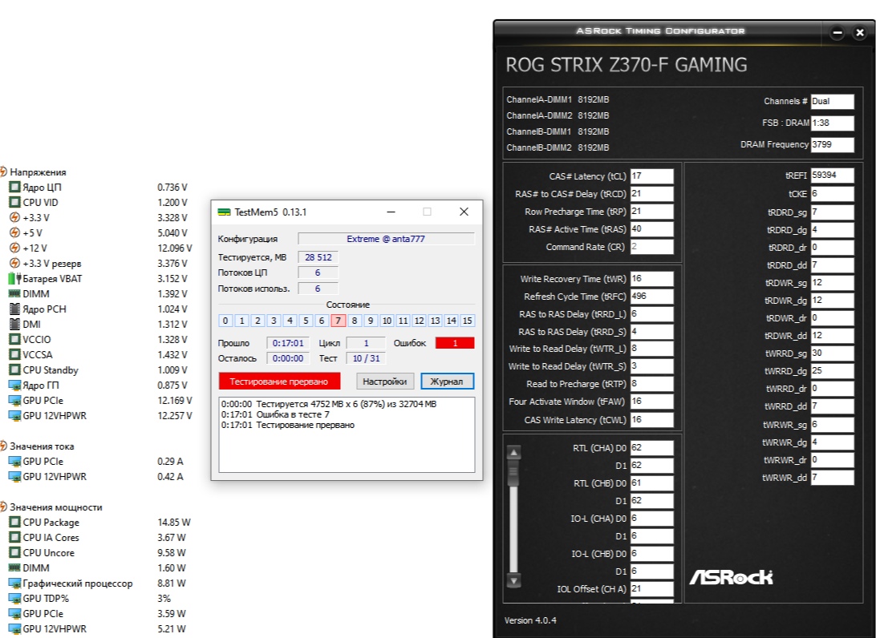Viewport: 876px width, 638px height.
Task: Click GPU 12VHPWR icon in voltage list
Action: [x=14, y=415]
